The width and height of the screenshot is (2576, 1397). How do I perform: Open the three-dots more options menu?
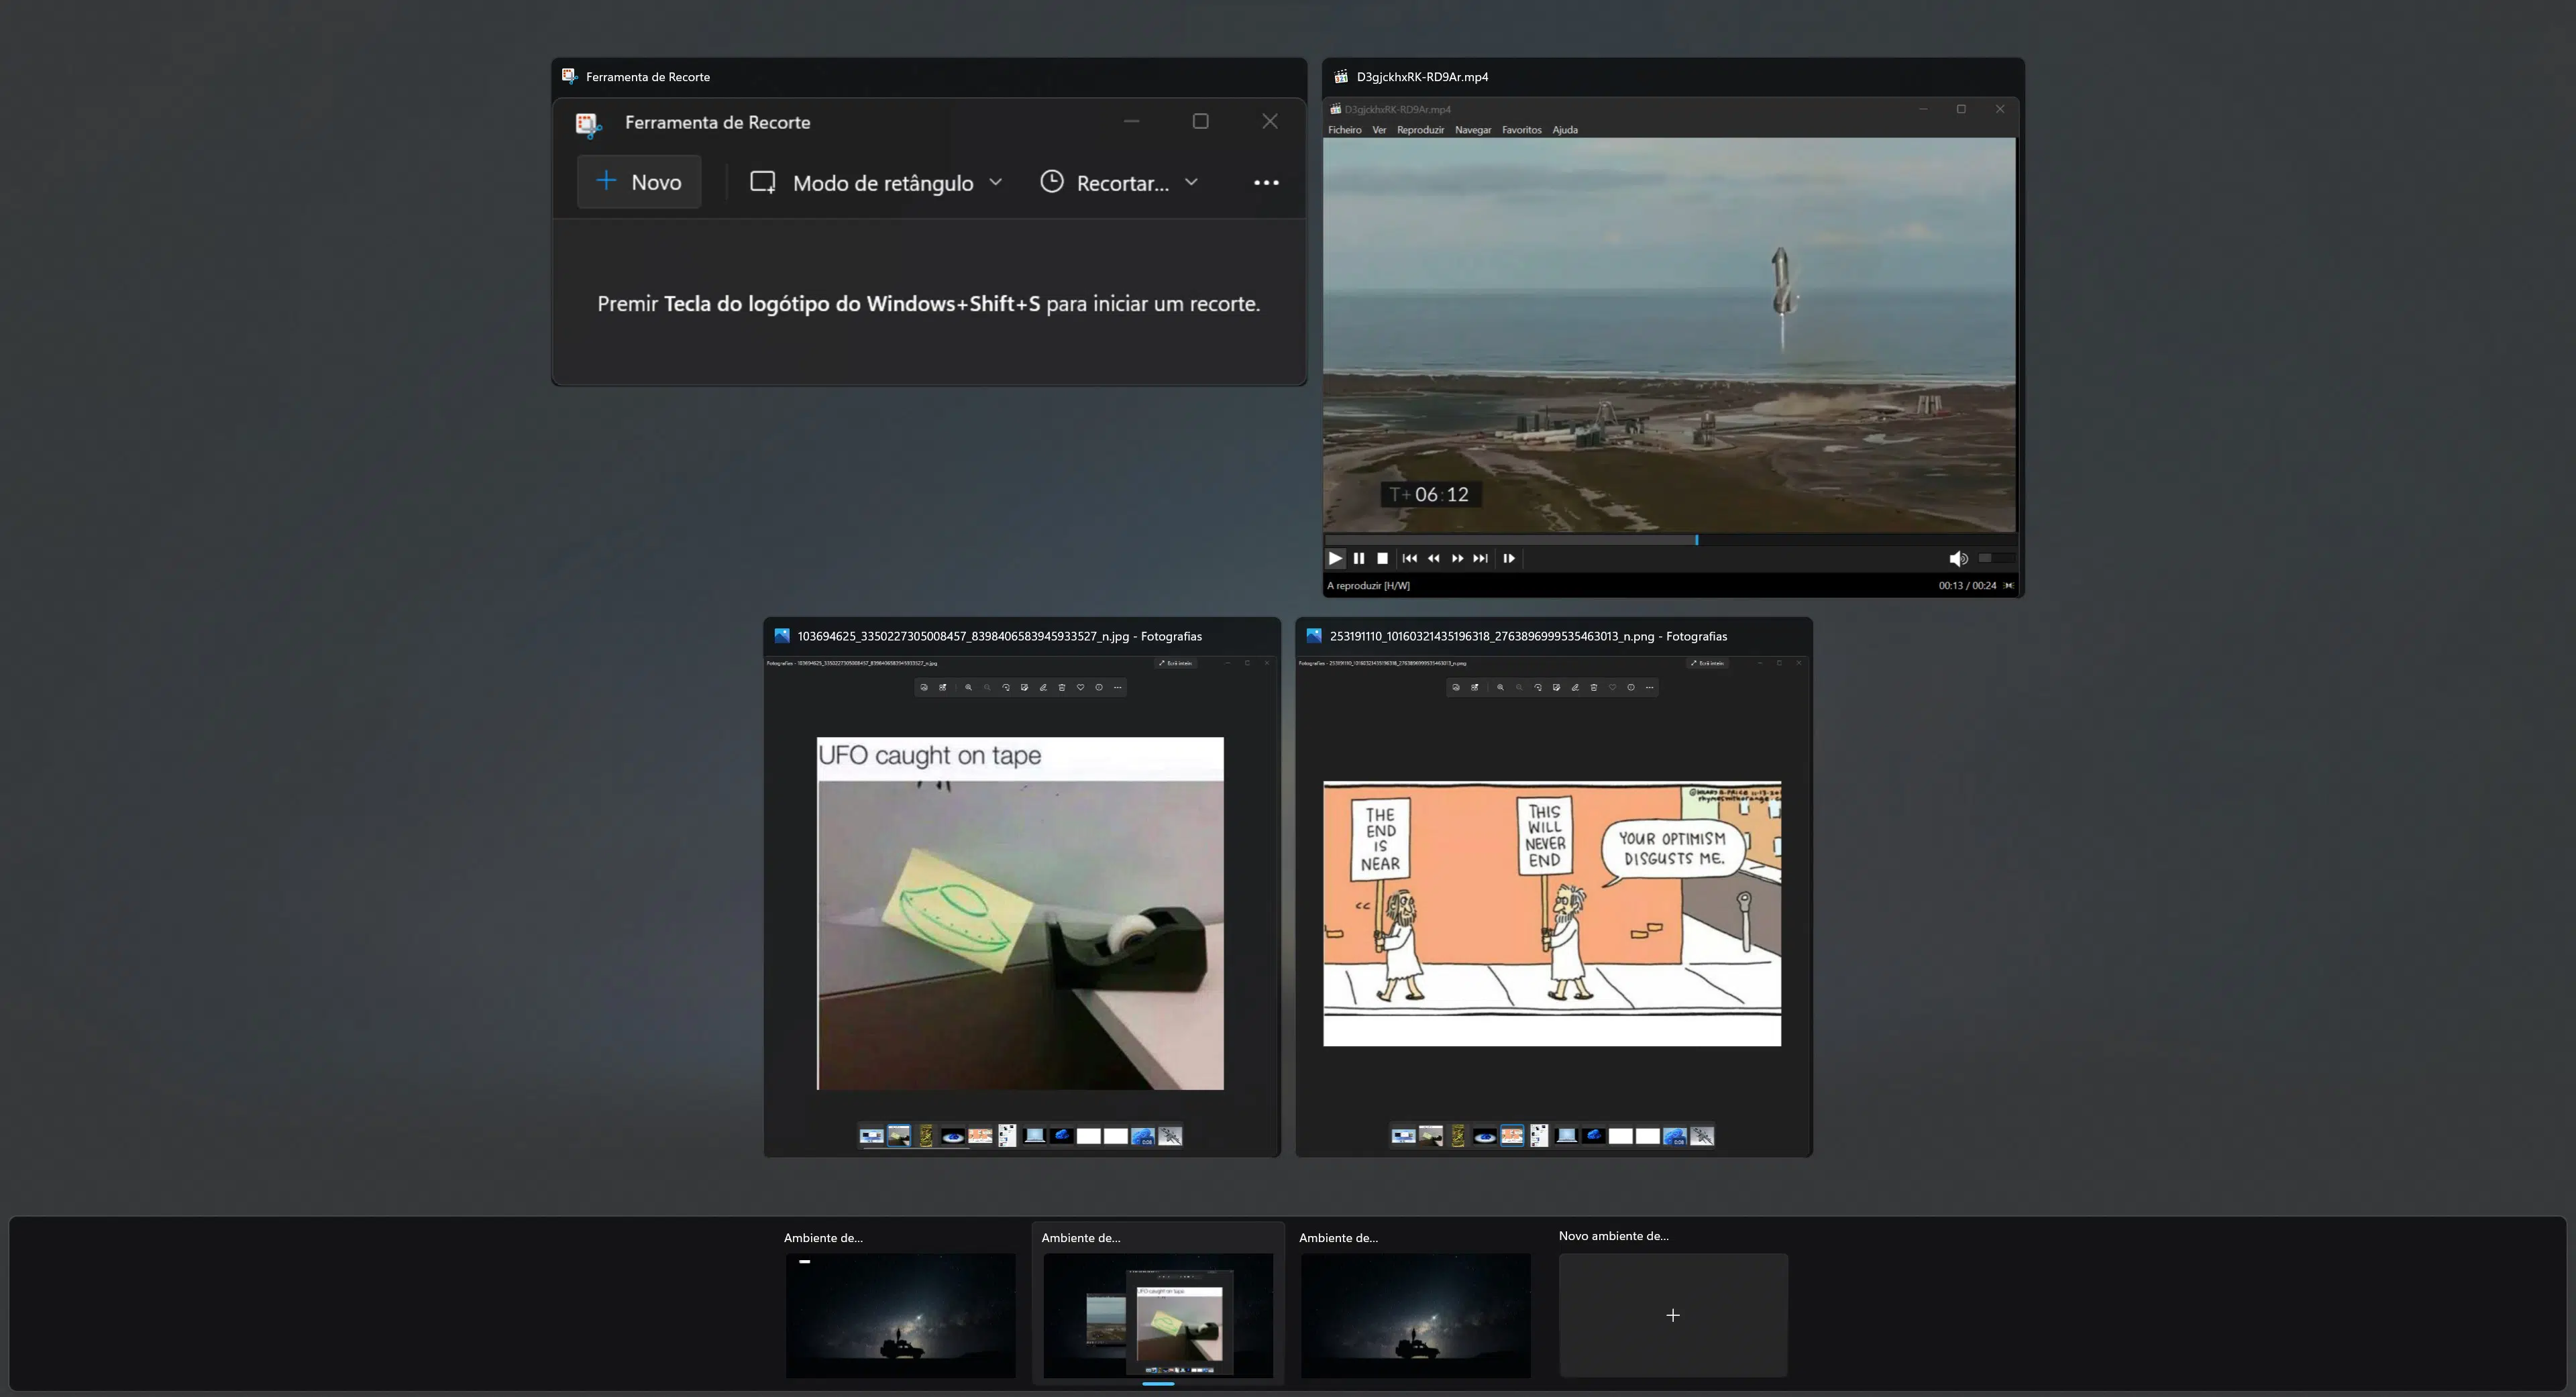[1266, 183]
